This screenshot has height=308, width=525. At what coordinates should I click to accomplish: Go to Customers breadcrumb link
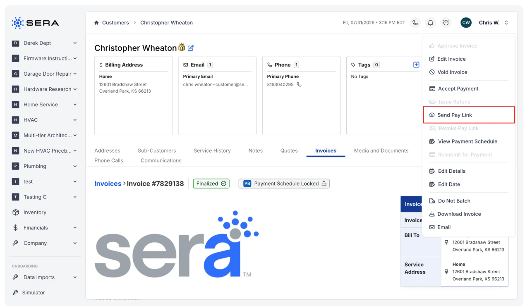[115, 23]
